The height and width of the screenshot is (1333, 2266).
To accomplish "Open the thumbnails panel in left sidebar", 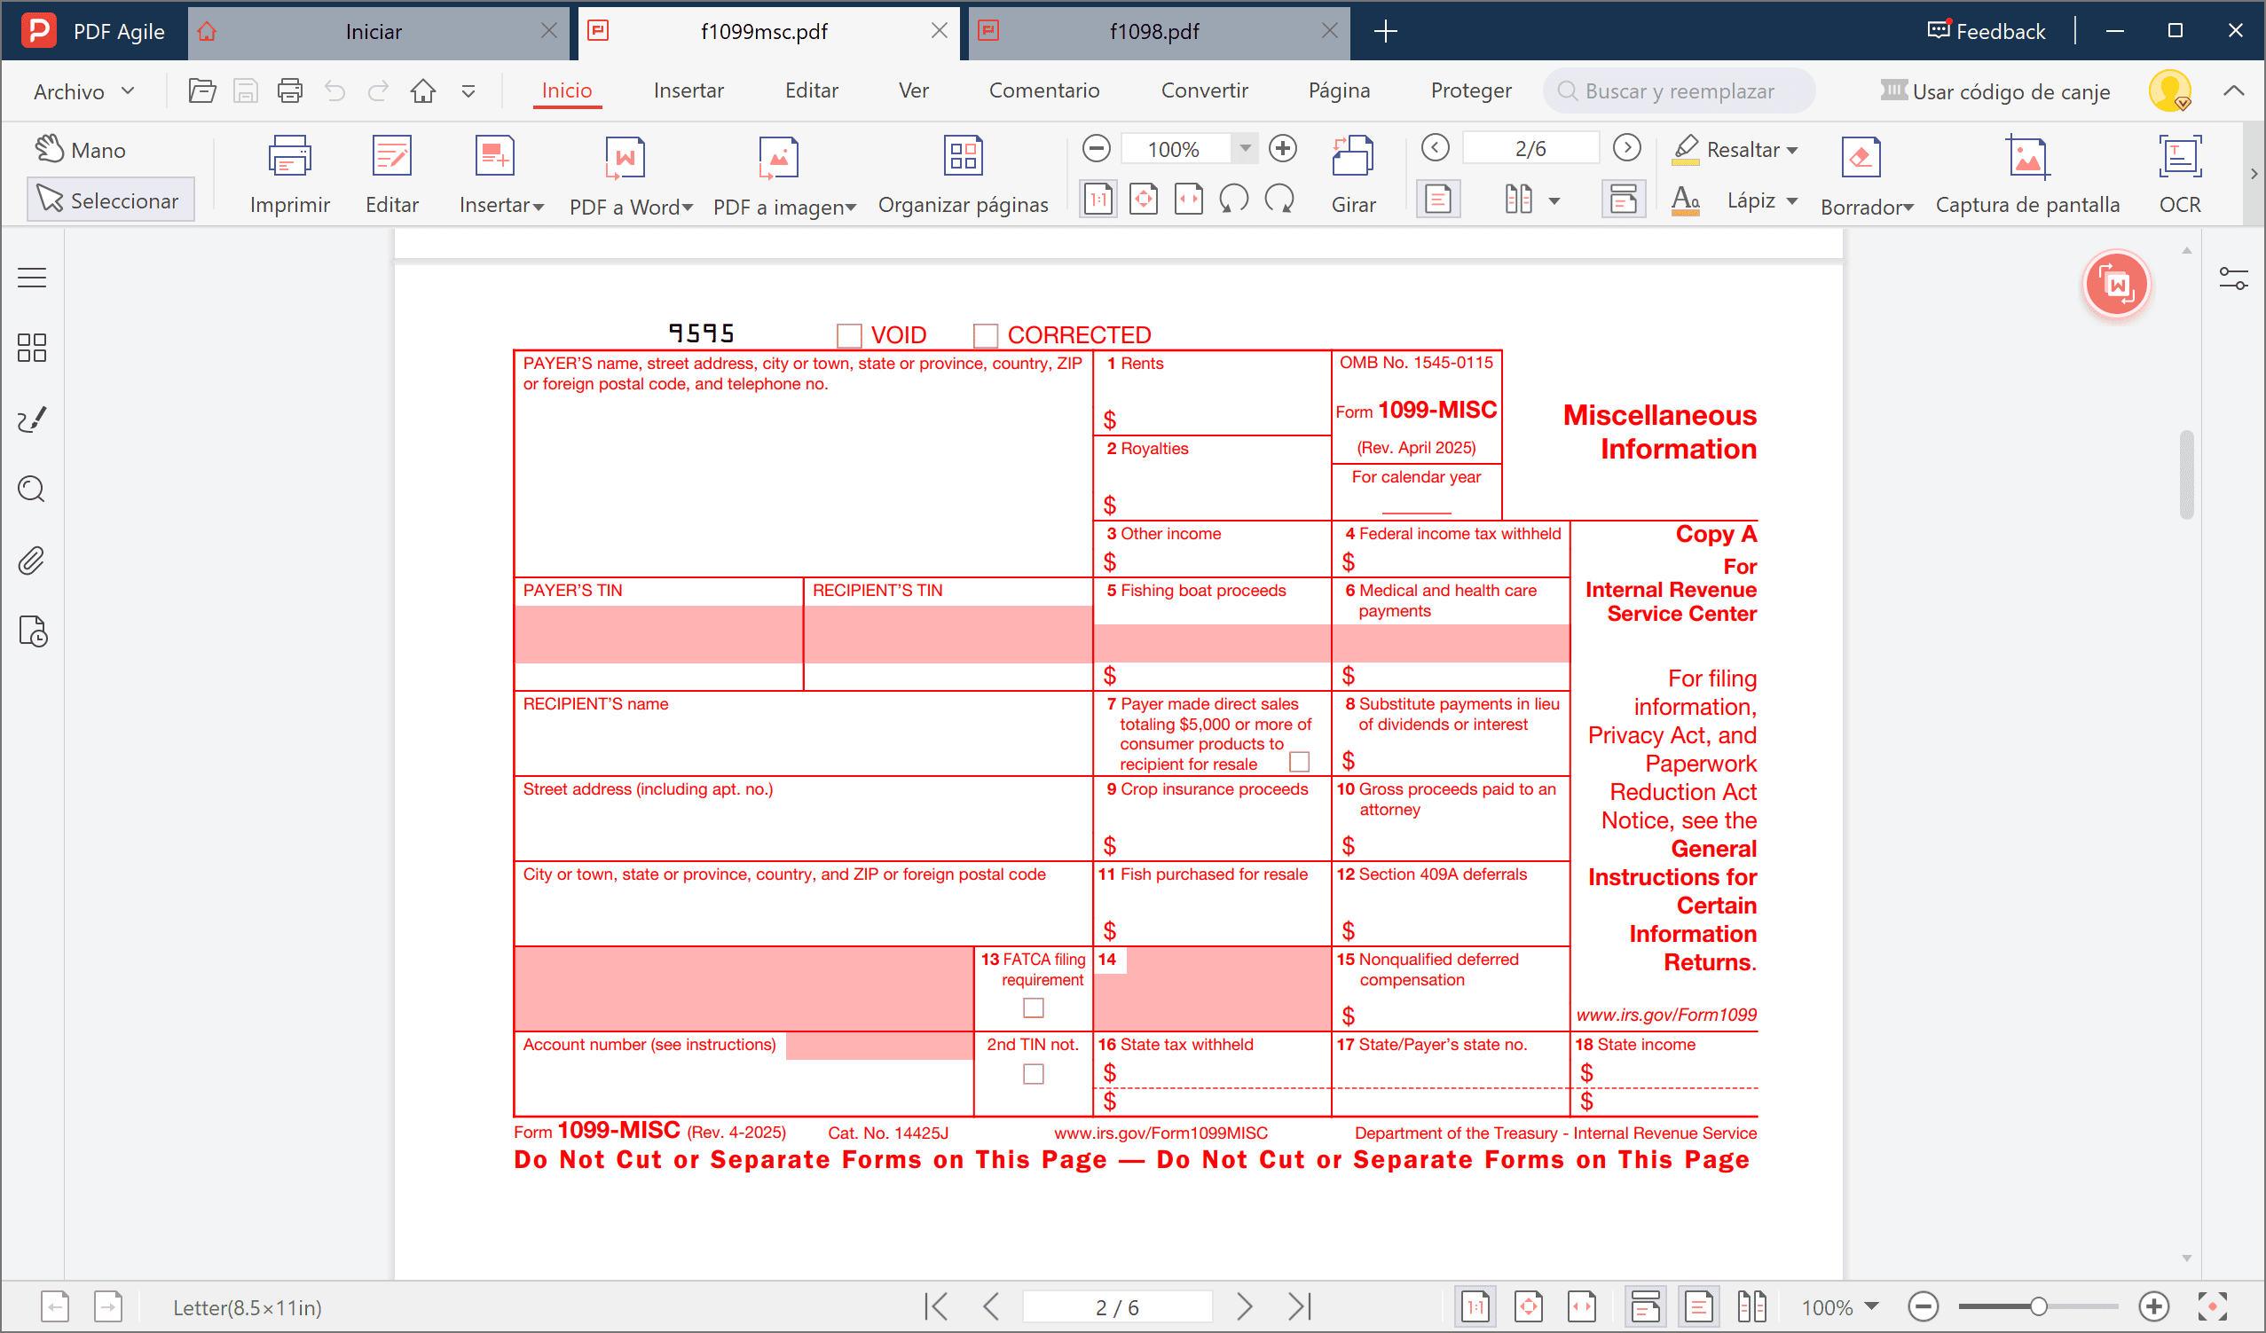I will click(31, 348).
